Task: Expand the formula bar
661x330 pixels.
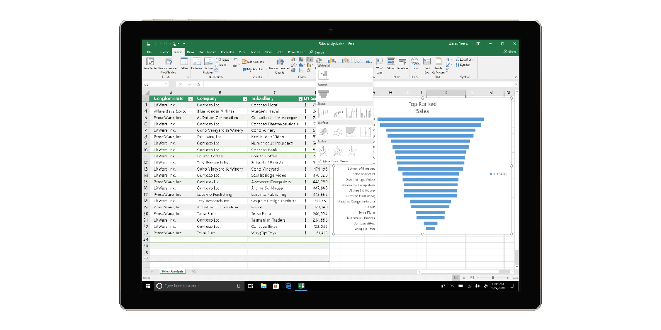Action: point(516,84)
